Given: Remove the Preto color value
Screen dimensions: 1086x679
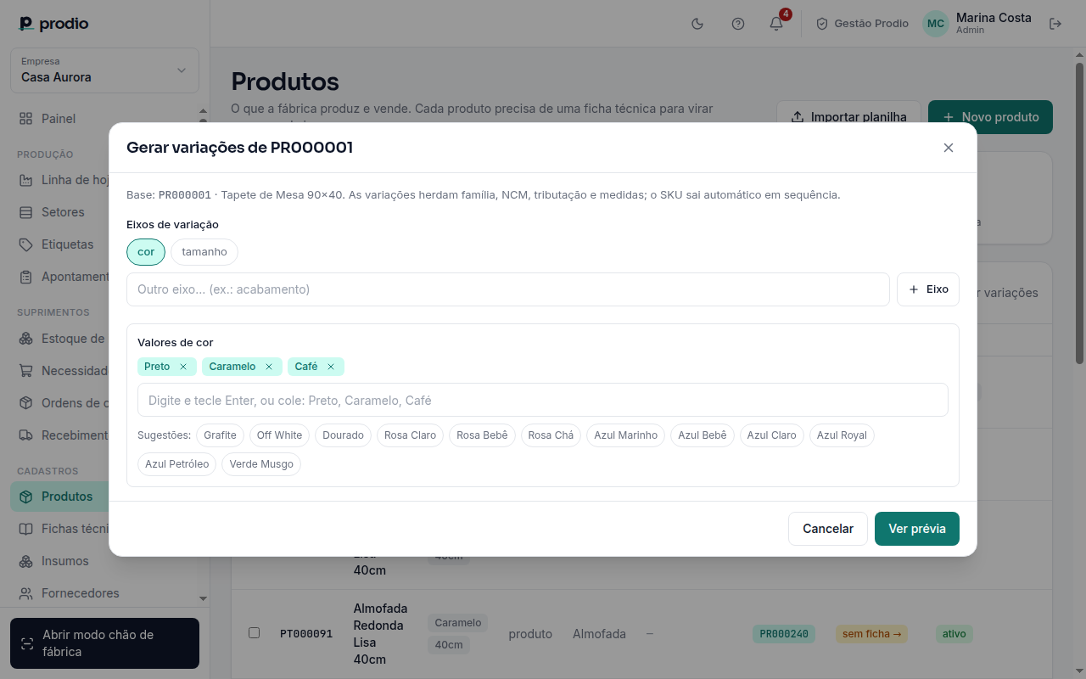Looking at the screenshot, I should pyautogui.click(x=182, y=367).
